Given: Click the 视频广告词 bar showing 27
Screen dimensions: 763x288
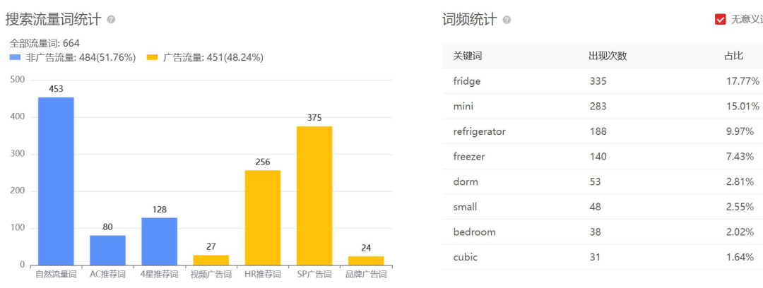Looking at the screenshot, I should (211, 260).
